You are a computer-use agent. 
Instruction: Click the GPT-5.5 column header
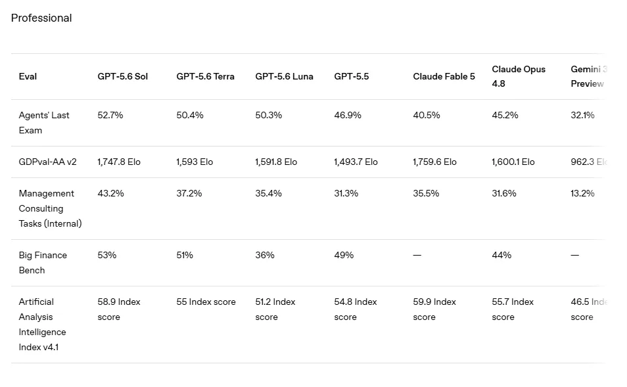coord(352,76)
